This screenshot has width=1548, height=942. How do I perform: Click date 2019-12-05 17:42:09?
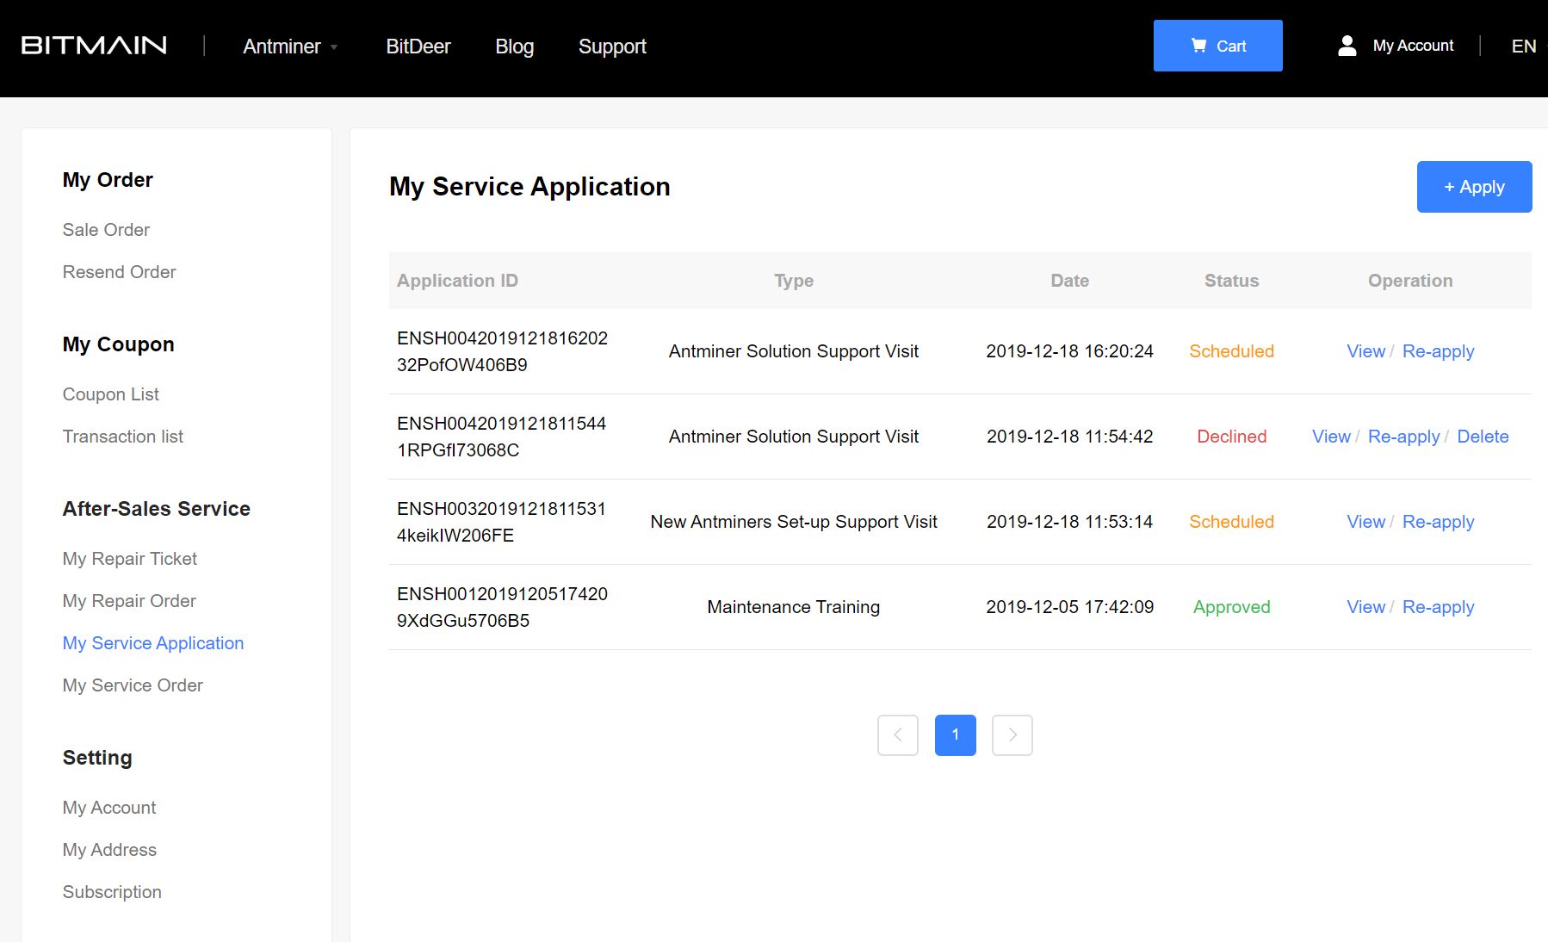[x=1069, y=607]
